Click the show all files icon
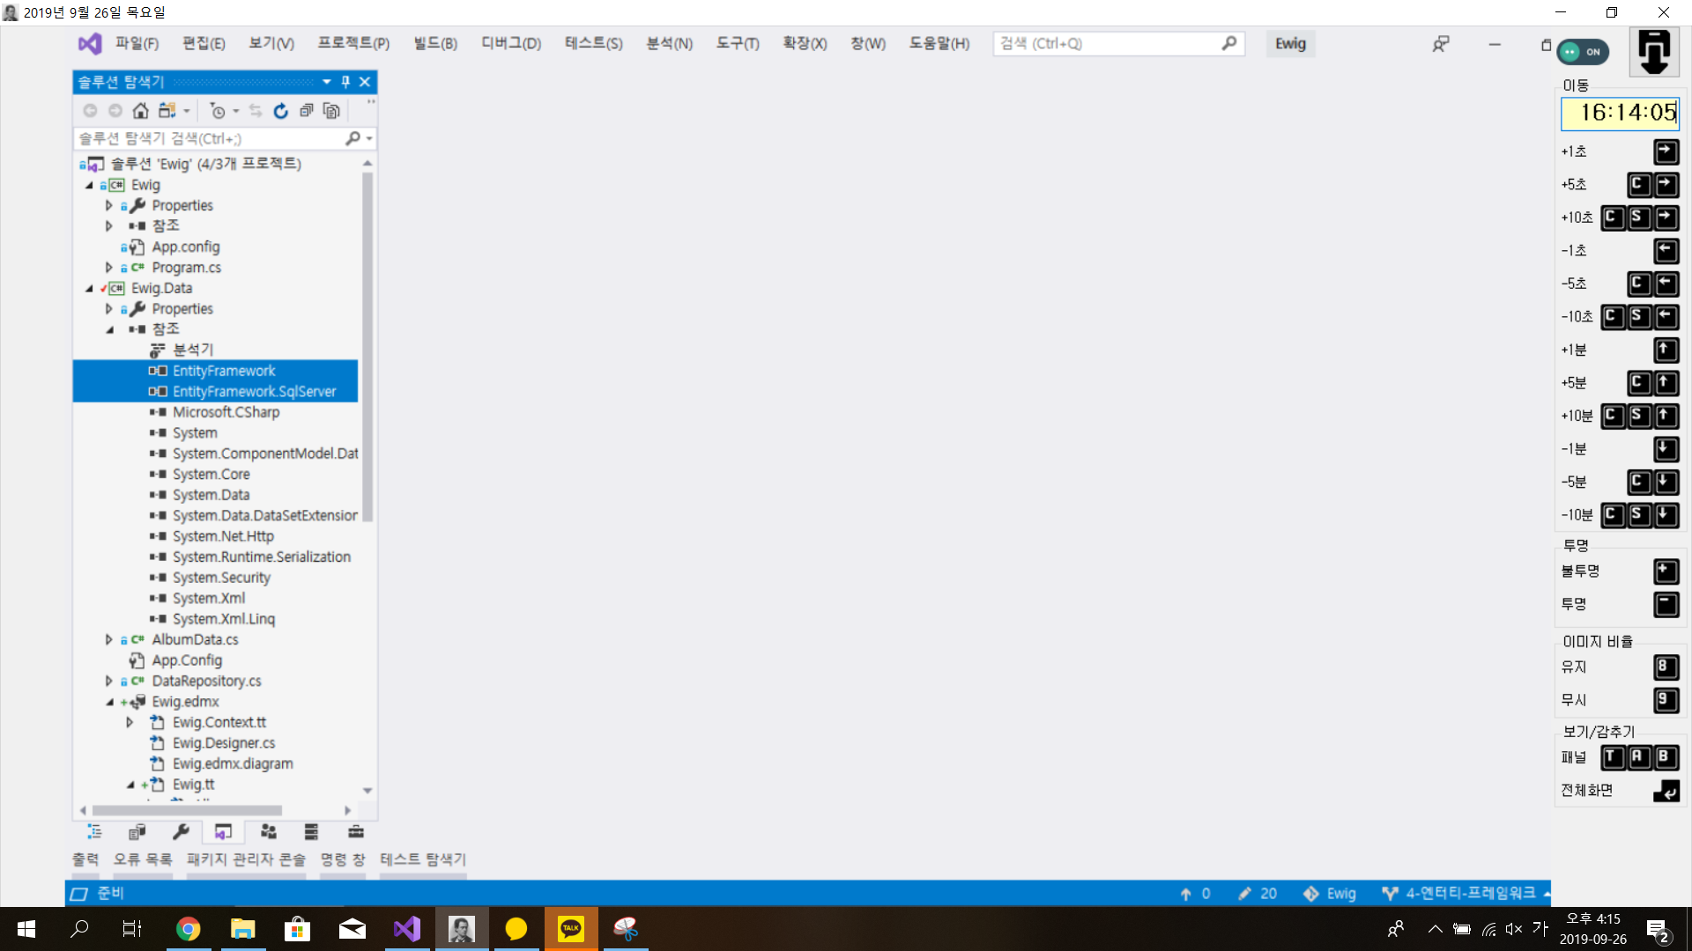 pos(331,111)
